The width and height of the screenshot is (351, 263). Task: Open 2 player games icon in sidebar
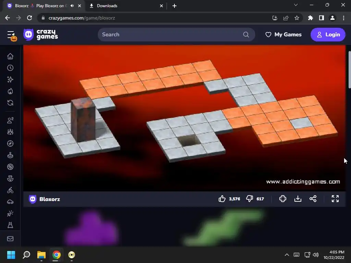pos(10,120)
